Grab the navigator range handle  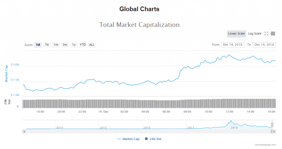[x=272, y=125]
